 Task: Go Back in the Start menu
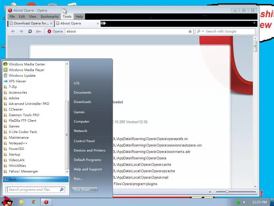point(36,179)
